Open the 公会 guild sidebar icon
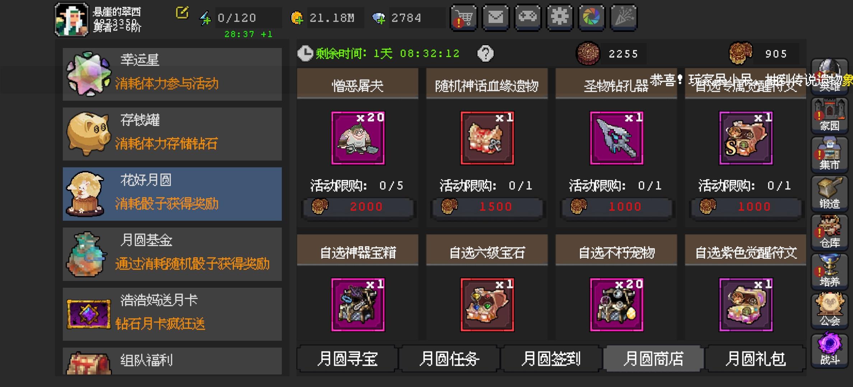 click(829, 311)
